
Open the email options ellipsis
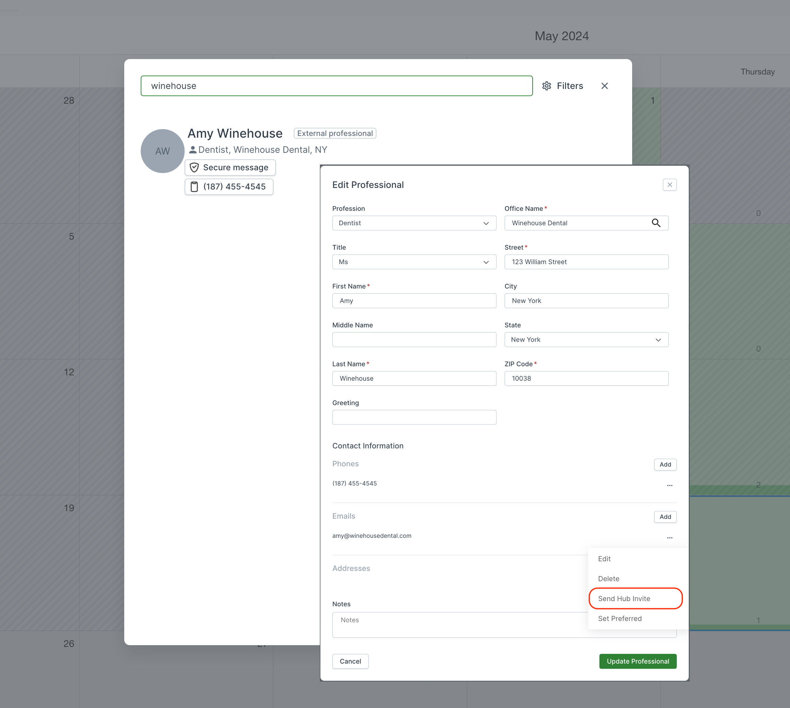click(670, 538)
